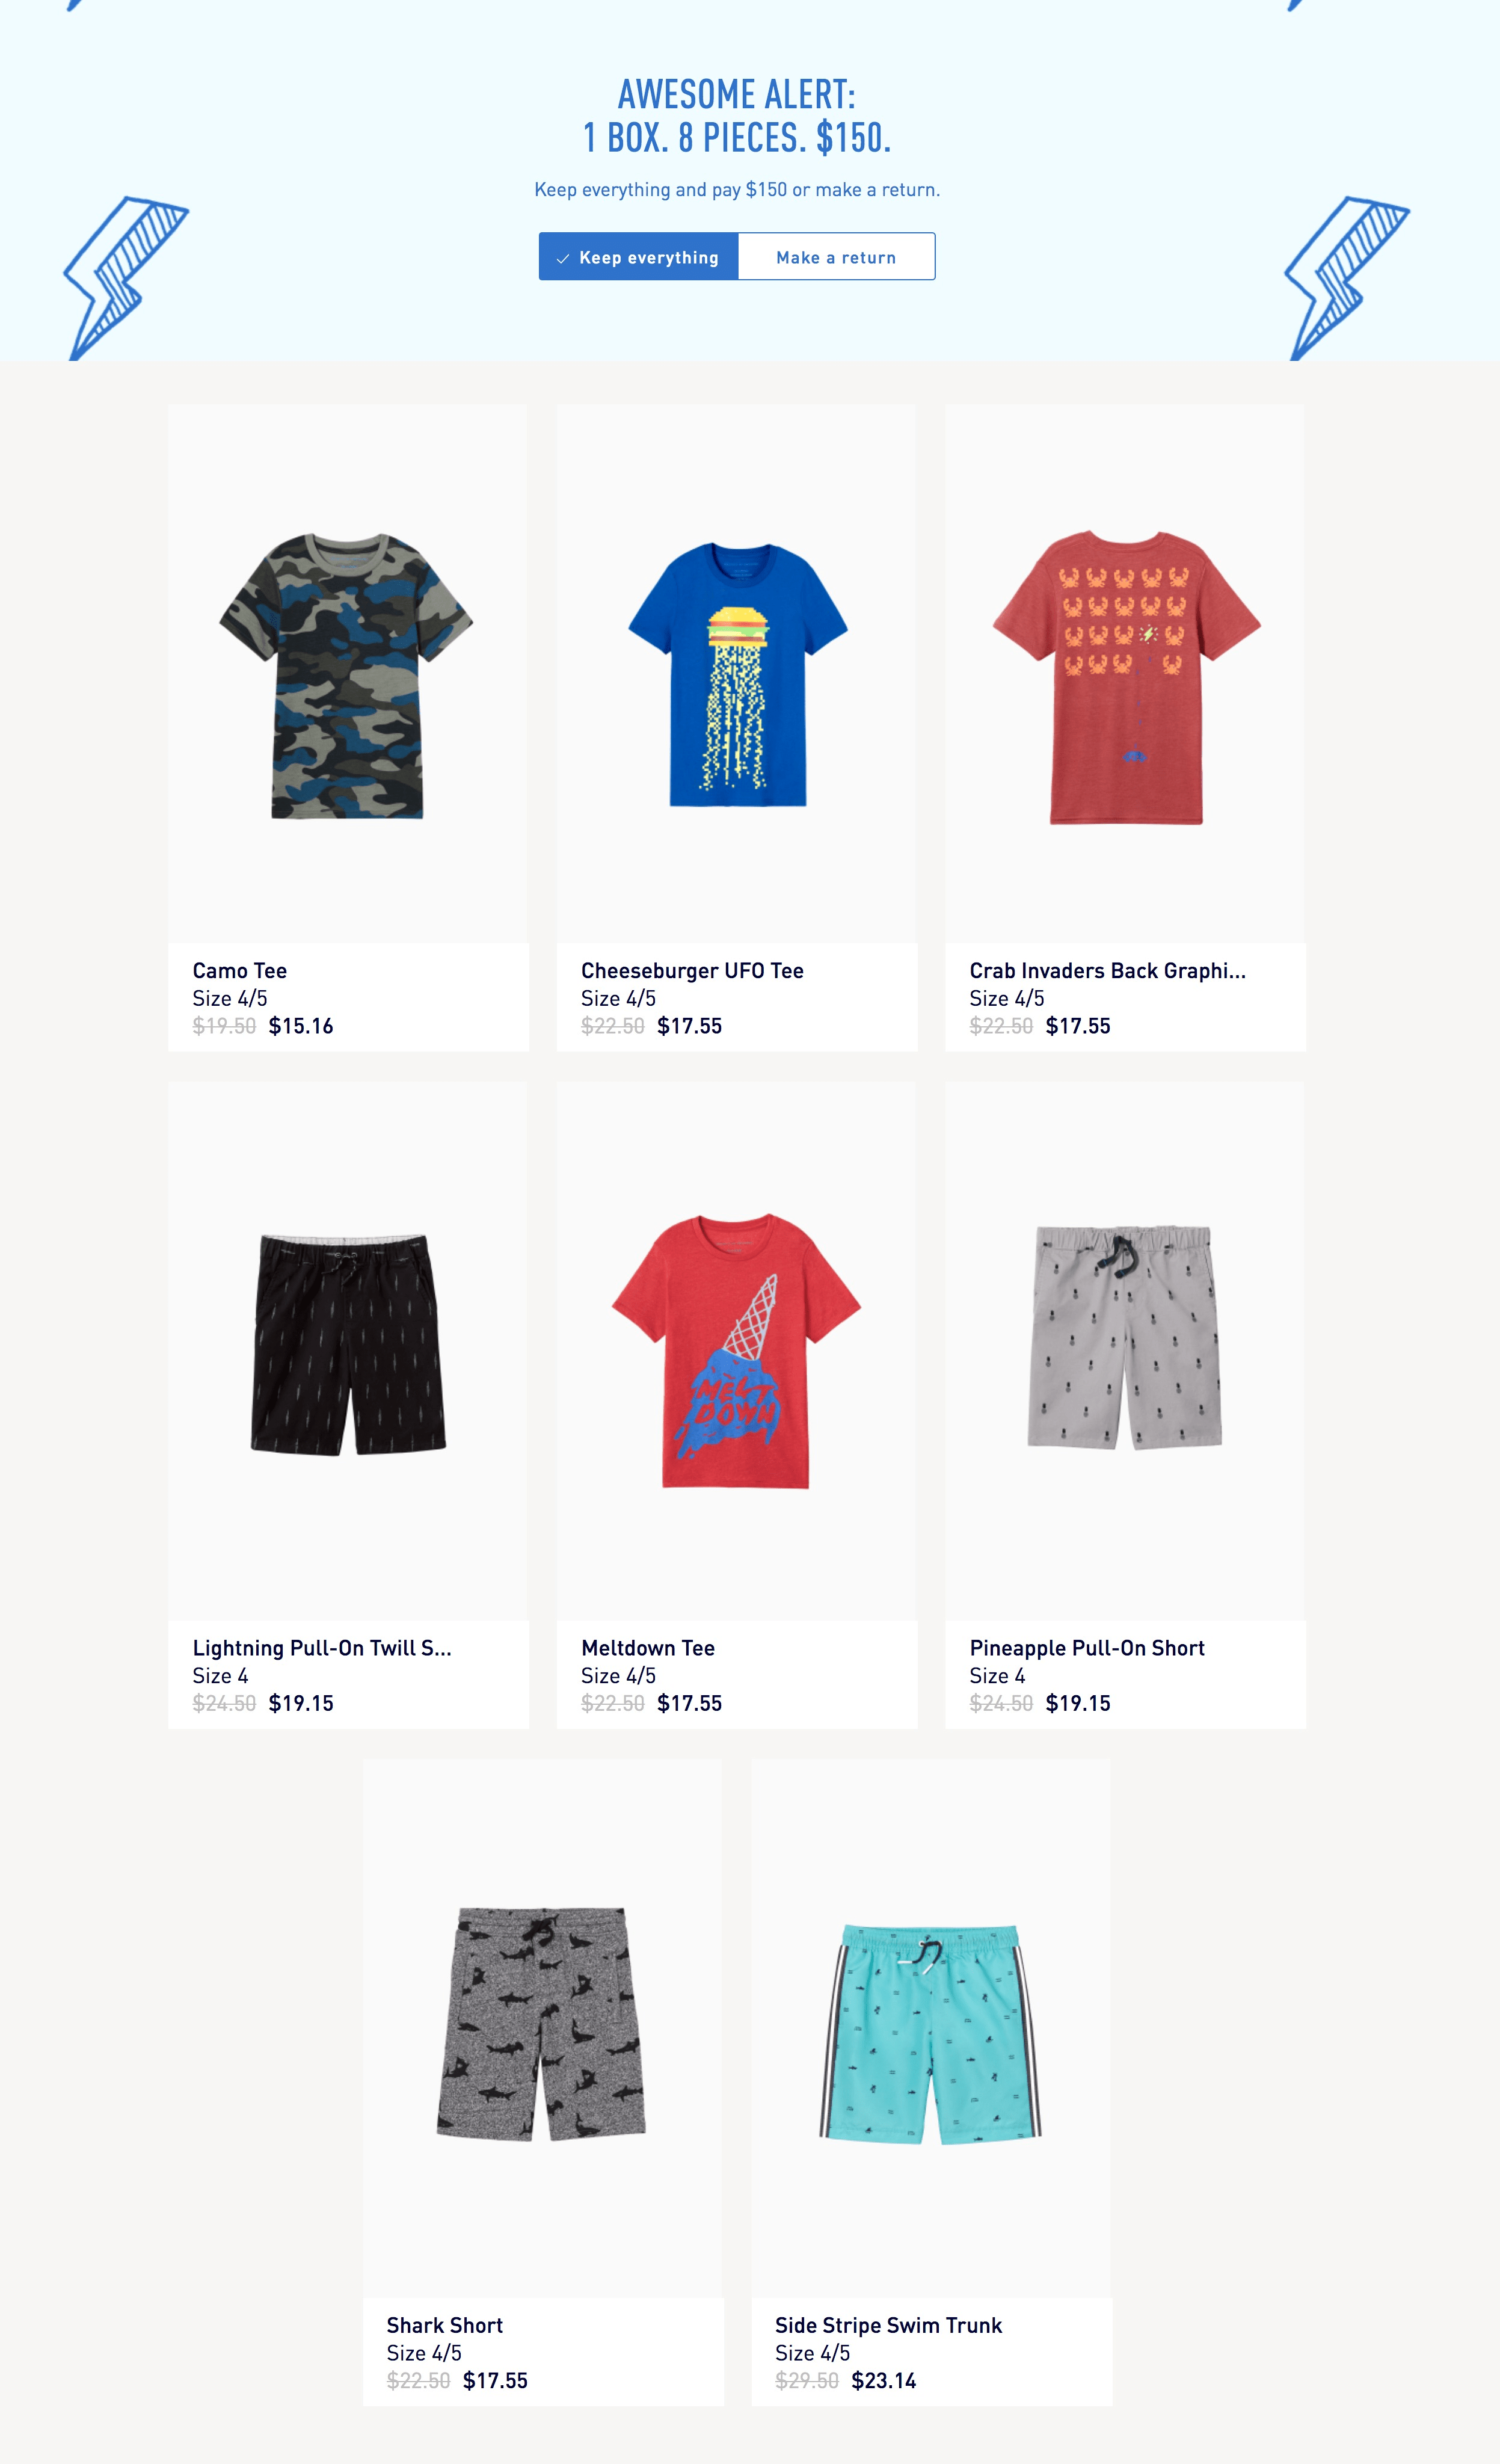Click the Camo Tee title link

click(x=240, y=971)
